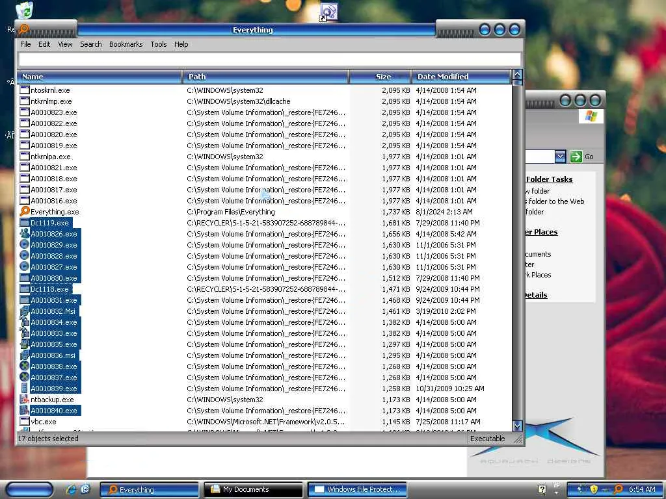Click the 1,737 KB size cell
666x499 pixels.
[396, 212]
